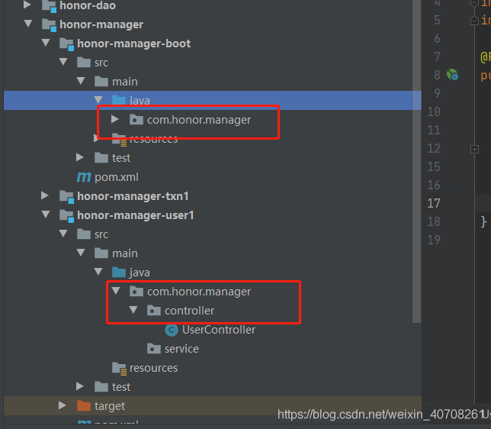Click the code fold marker on line 12
491x429 pixels.
[x=473, y=149]
